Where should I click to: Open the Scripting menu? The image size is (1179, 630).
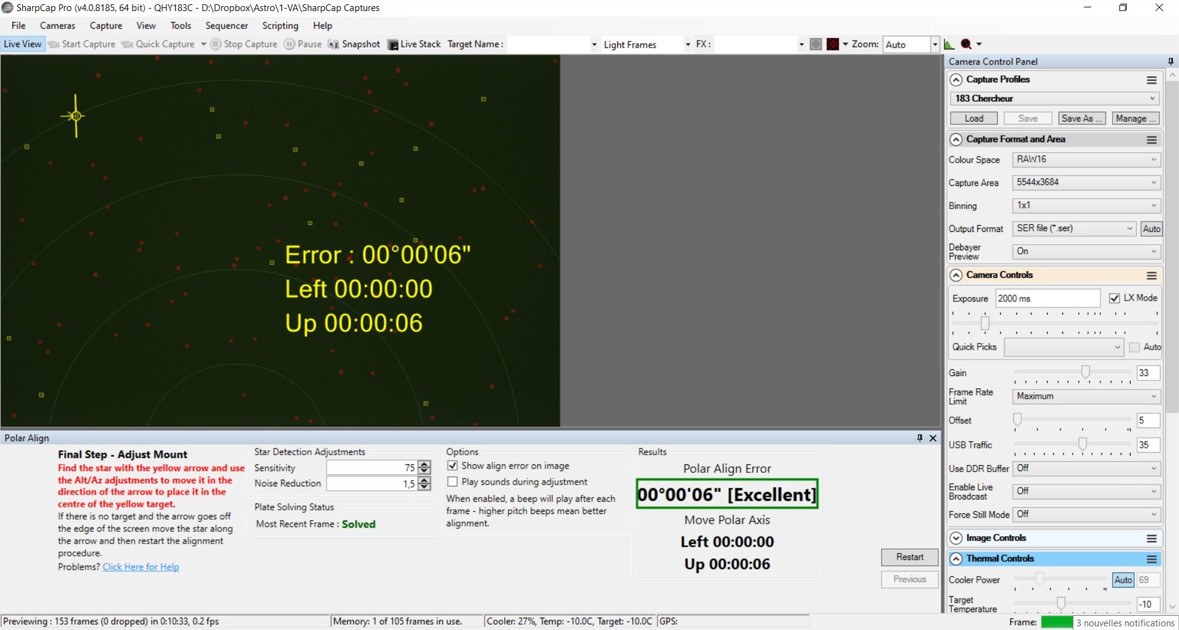pos(280,26)
